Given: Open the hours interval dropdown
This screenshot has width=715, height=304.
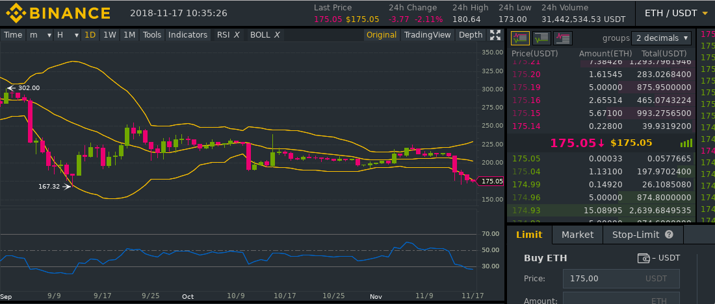Looking at the screenshot, I should tap(67, 35).
